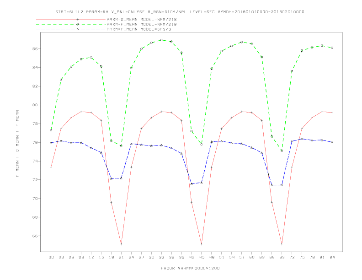The width and height of the screenshot is (362, 280).
Task: Click x-axis tick label 54
Action: click(x=232, y=257)
